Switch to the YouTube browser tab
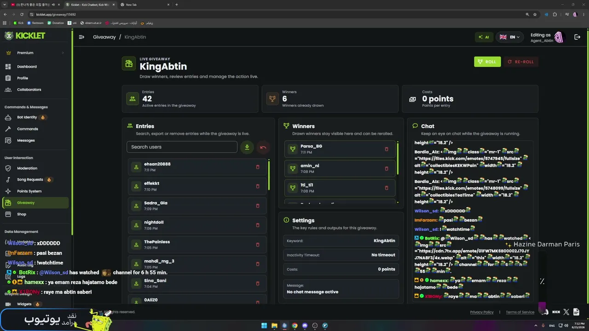This screenshot has width=589, height=331. (x=34, y=5)
